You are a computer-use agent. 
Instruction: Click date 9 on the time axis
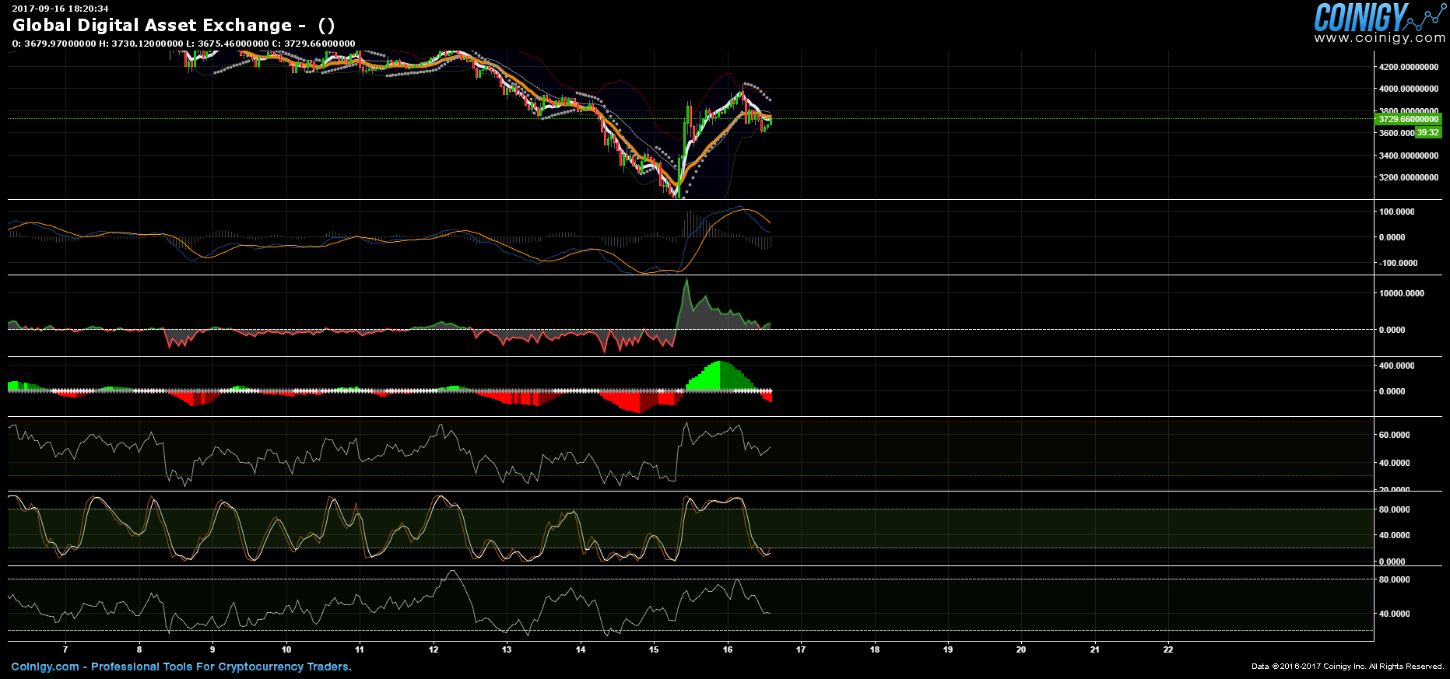(x=212, y=649)
